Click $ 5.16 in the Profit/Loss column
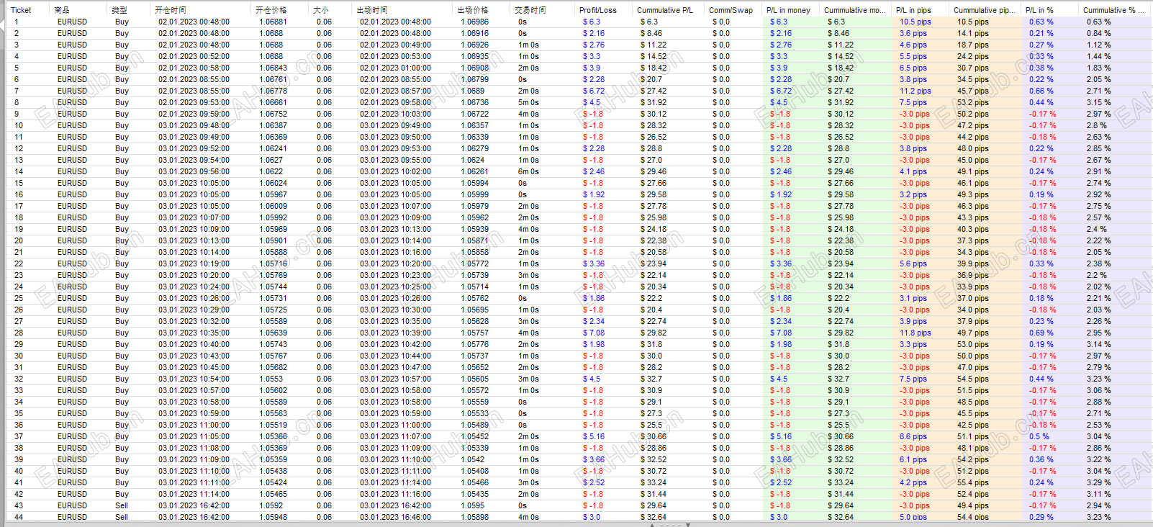The width and height of the screenshot is (1153, 527). click(594, 436)
